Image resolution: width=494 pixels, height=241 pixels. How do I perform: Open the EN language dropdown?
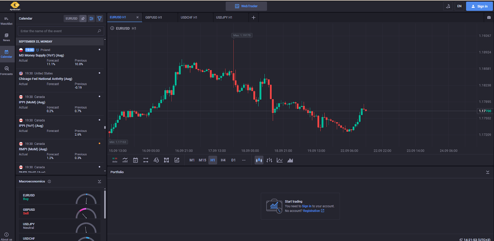pyautogui.click(x=459, y=6)
